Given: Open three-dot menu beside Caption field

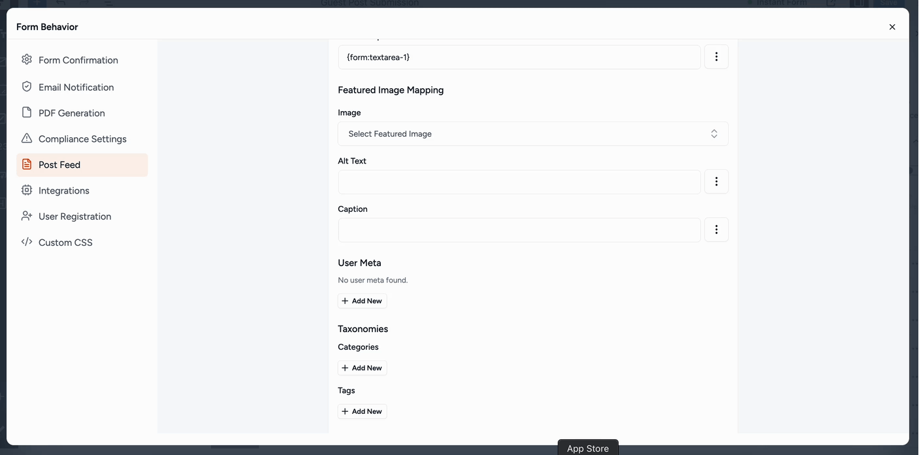Looking at the screenshot, I should (x=716, y=229).
